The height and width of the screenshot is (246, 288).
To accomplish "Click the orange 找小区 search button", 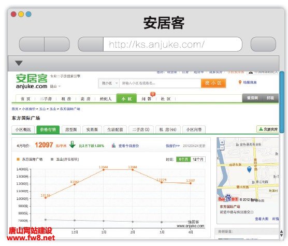I will pyautogui.click(x=213, y=83).
